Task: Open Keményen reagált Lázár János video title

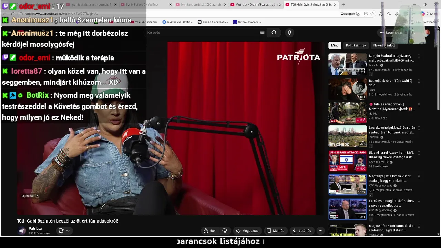Action: pyautogui.click(x=391, y=203)
